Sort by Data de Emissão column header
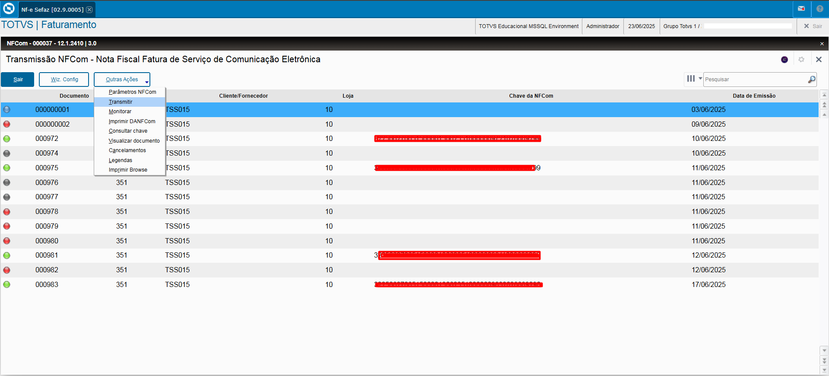 pos(754,96)
